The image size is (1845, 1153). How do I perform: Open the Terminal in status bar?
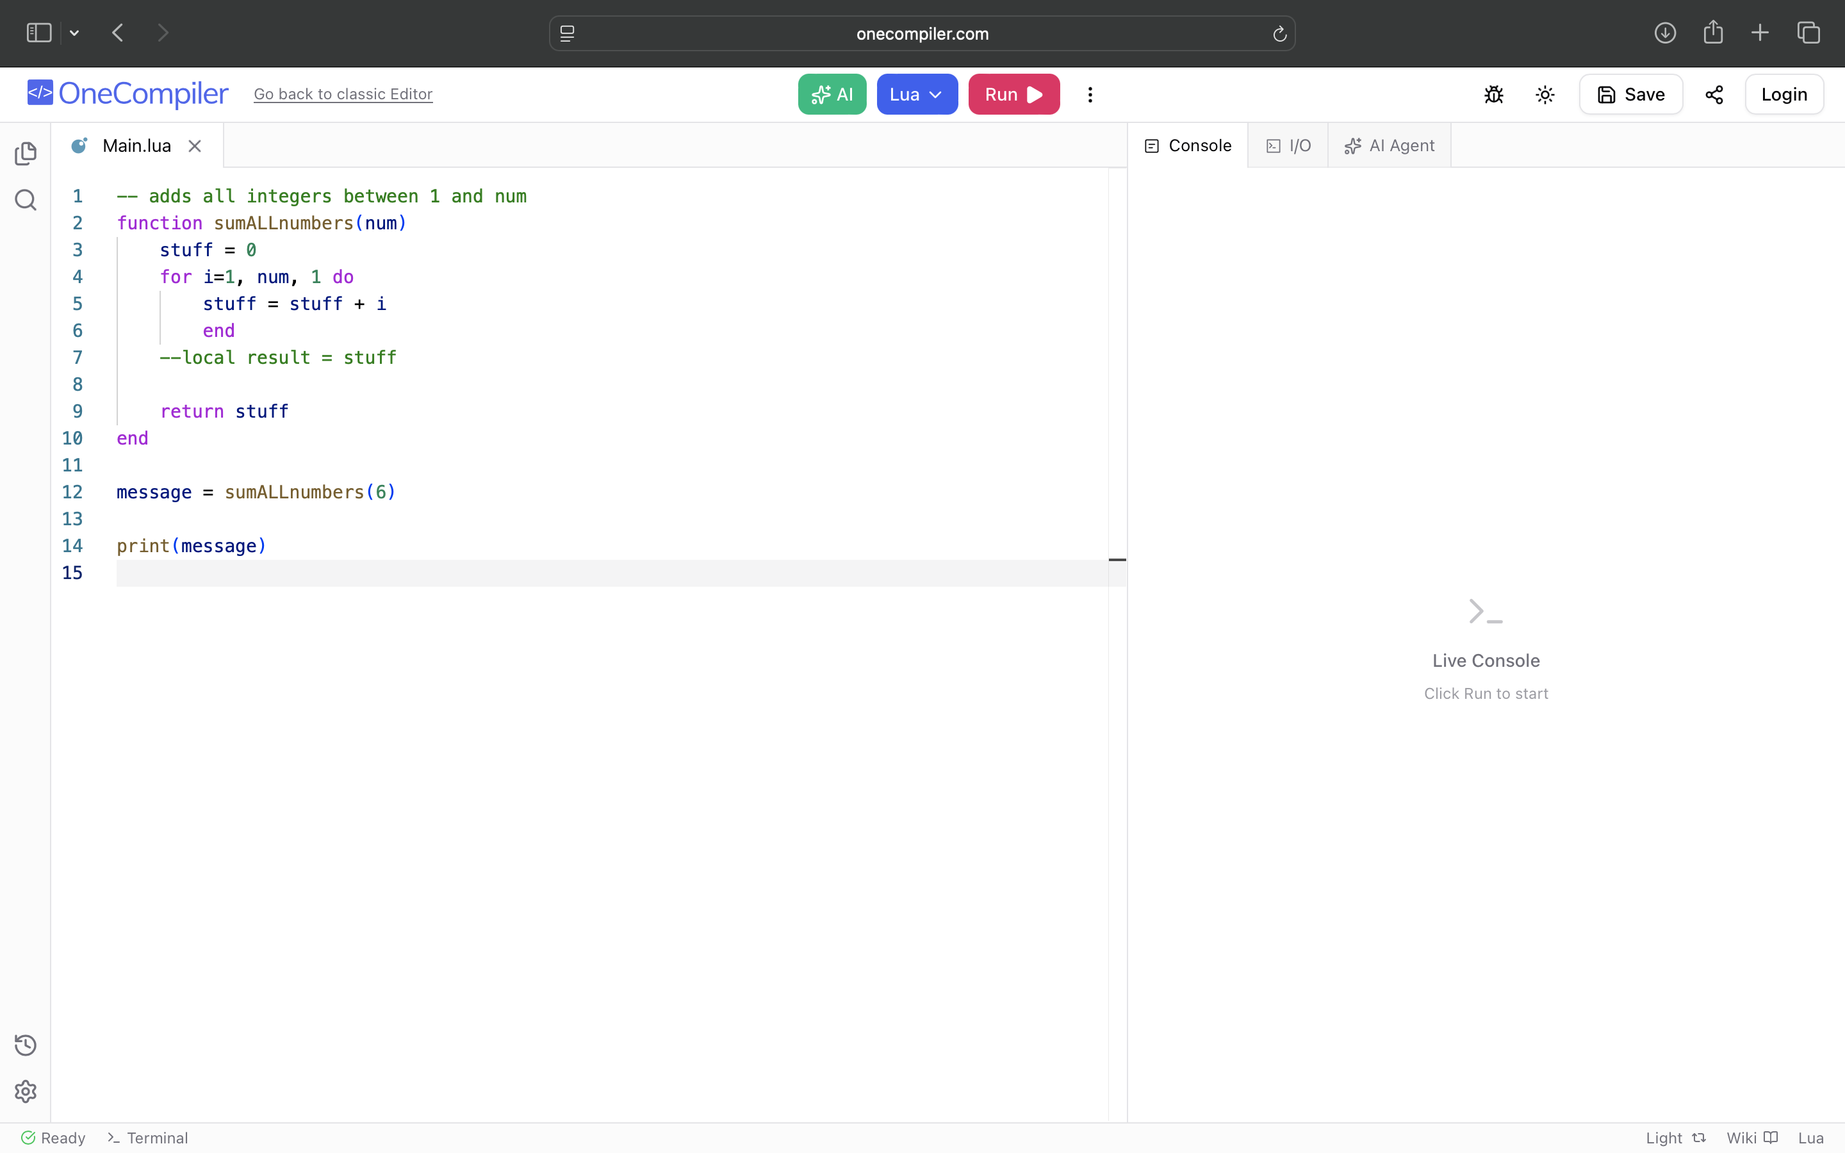[x=147, y=1138]
